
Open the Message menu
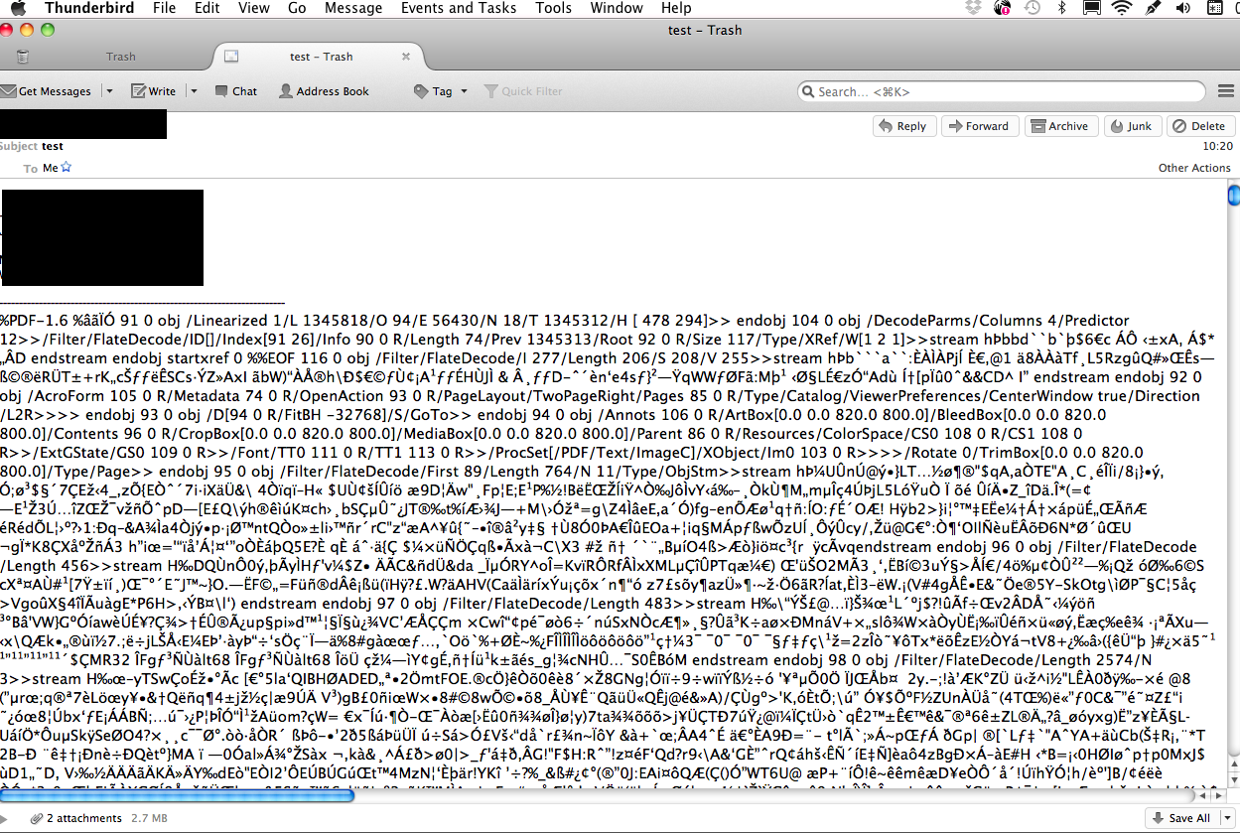pos(353,8)
